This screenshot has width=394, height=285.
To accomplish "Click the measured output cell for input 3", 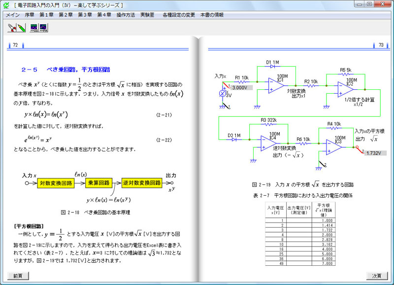I will click(299, 230).
